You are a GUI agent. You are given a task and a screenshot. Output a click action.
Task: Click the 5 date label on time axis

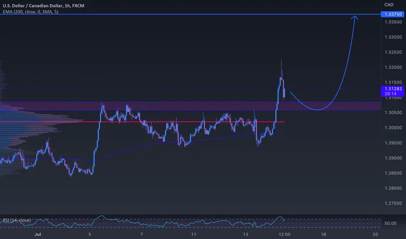90,234
